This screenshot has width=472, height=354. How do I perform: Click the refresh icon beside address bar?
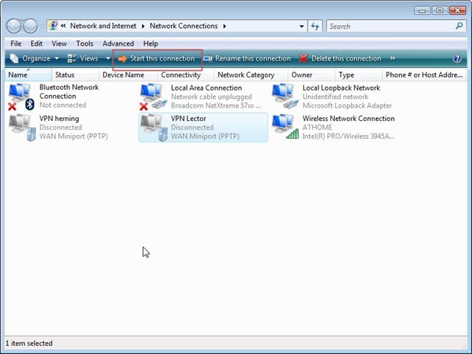click(x=315, y=27)
